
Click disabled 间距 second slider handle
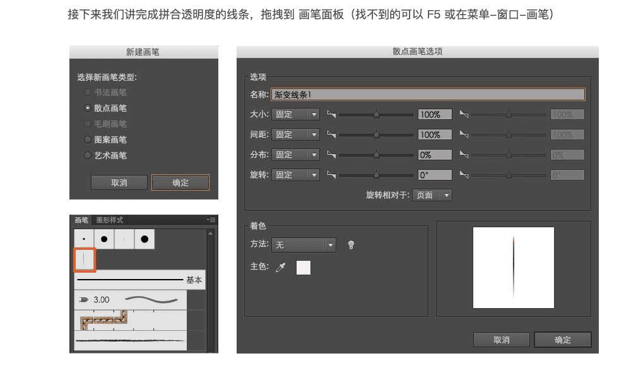coord(509,134)
